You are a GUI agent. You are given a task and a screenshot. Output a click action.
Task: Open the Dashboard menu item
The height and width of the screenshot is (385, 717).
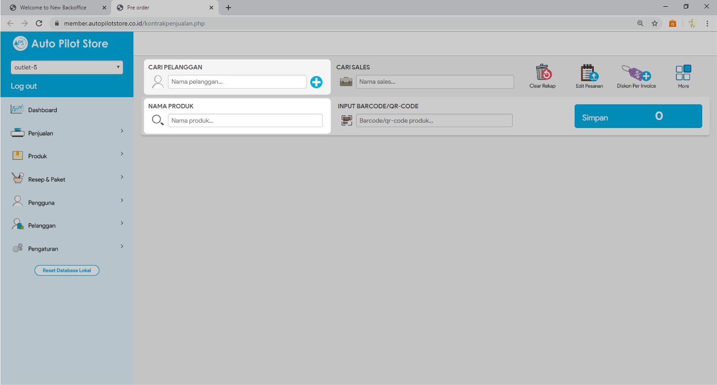pos(43,110)
